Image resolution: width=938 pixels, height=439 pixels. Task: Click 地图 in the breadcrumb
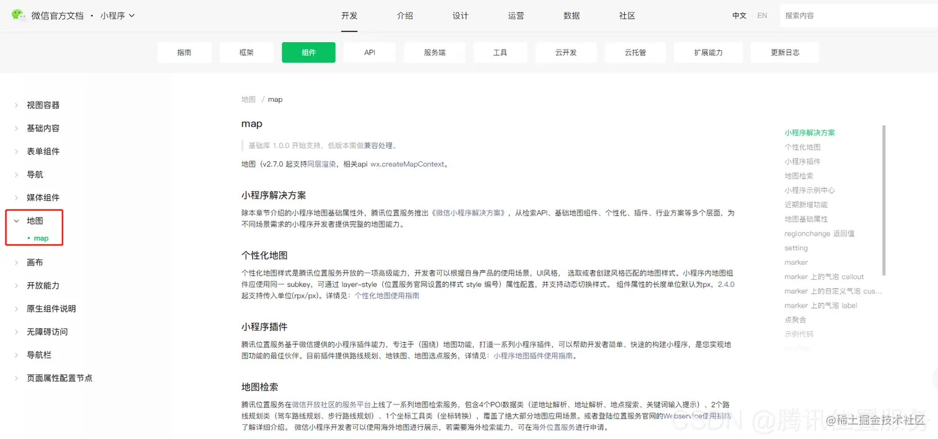click(x=248, y=99)
